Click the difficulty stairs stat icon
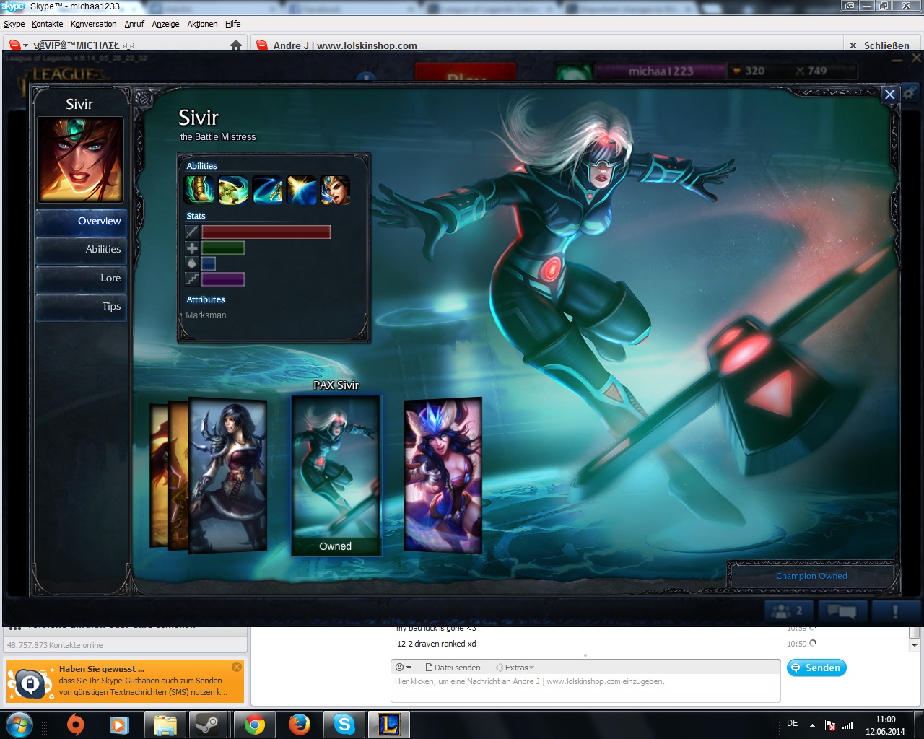This screenshot has height=739, width=924. pos(192,279)
